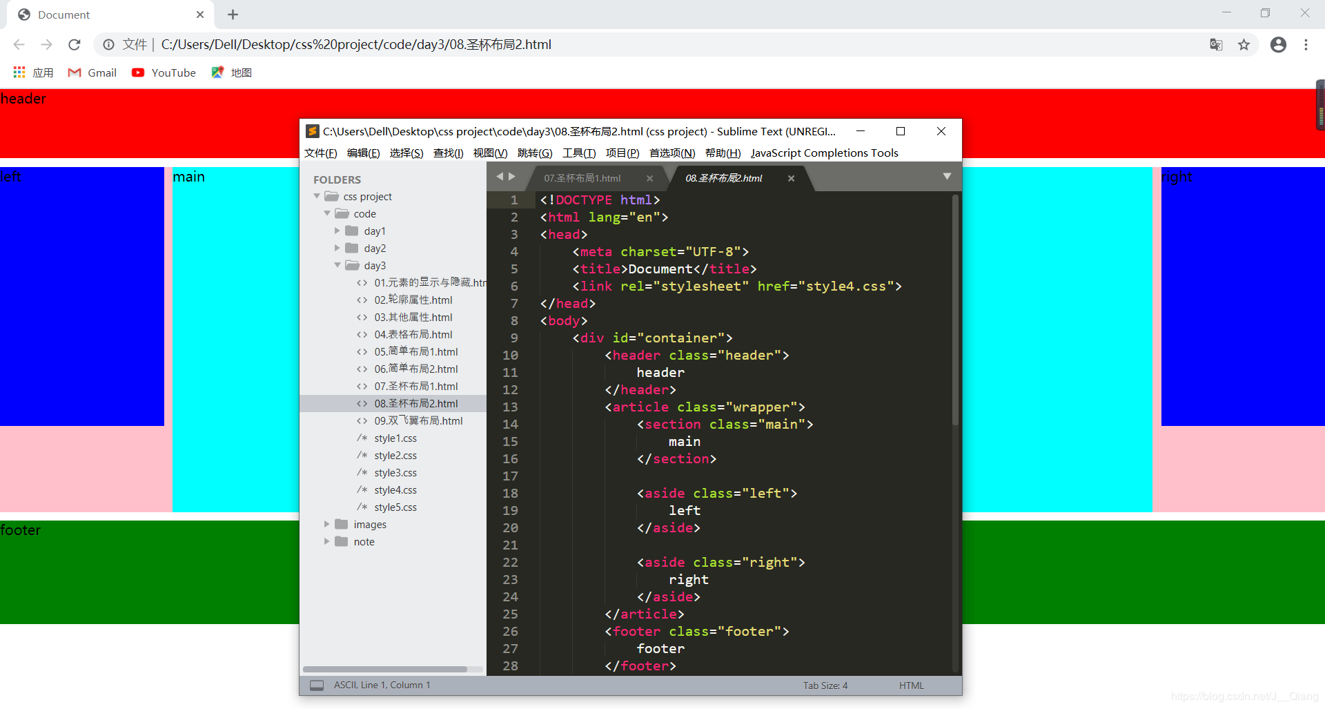Open the 视图(V) menu
Viewport: 1325px width, 709px height.
(490, 153)
